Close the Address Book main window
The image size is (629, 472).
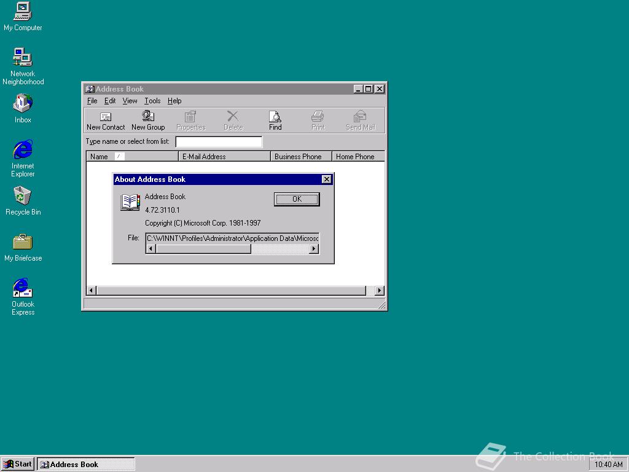[379, 89]
